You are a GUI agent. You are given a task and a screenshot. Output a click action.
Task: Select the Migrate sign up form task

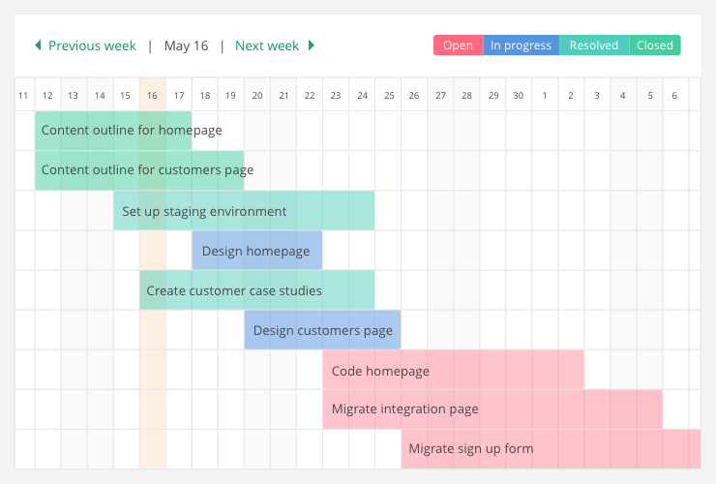[x=551, y=449]
